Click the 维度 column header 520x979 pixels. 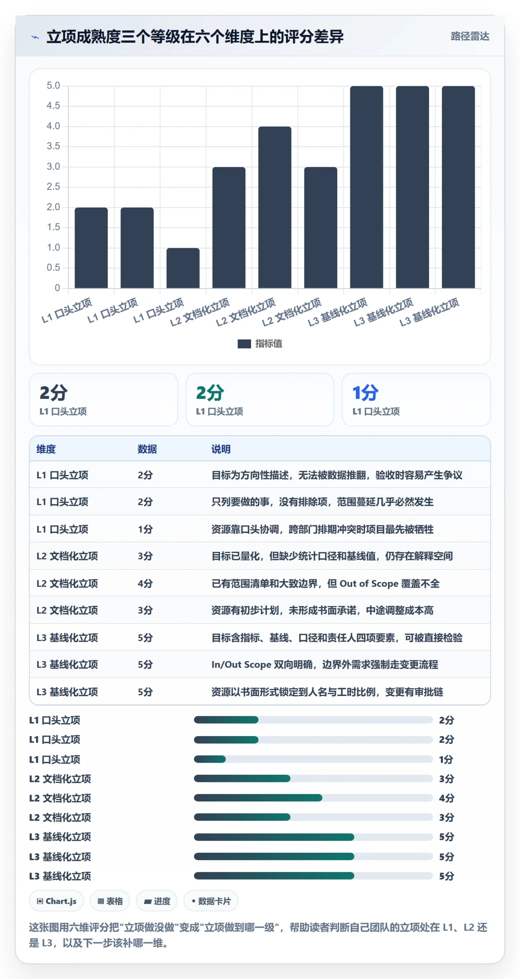click(x=46, y=449)
